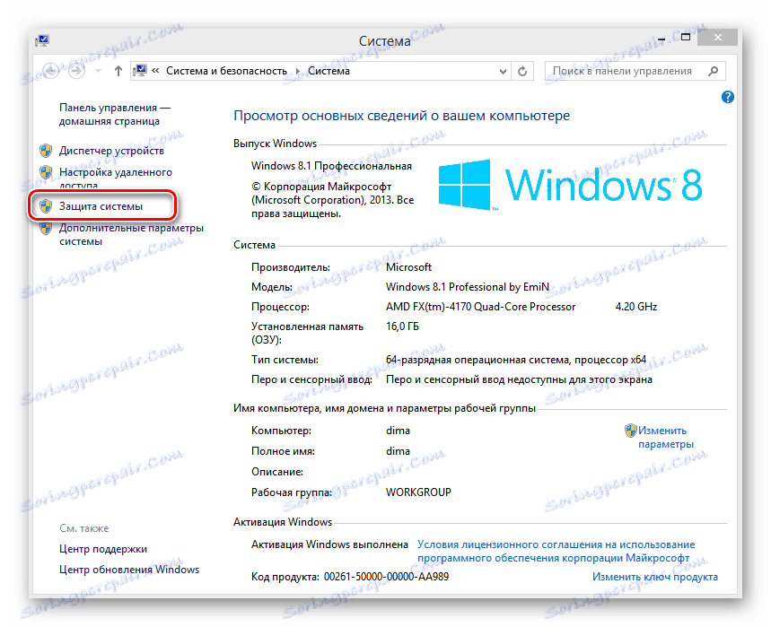771x627 pixels.
Task: Expand the breadcrumb overflow chevron
Action: pyautogui.click(x=155, y=70)
